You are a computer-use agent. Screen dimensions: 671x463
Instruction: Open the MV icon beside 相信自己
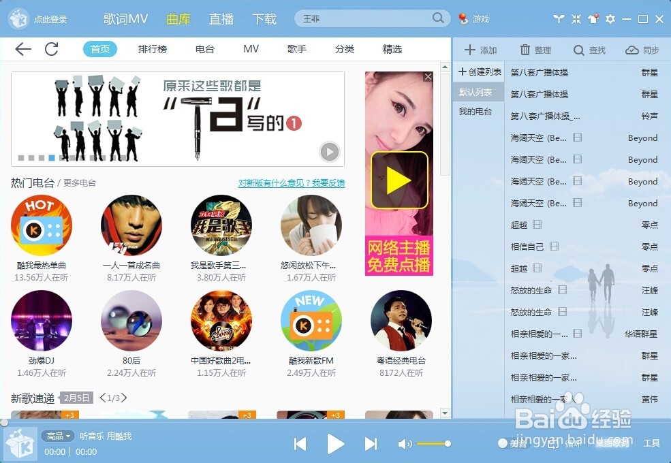tap(555, 246)
